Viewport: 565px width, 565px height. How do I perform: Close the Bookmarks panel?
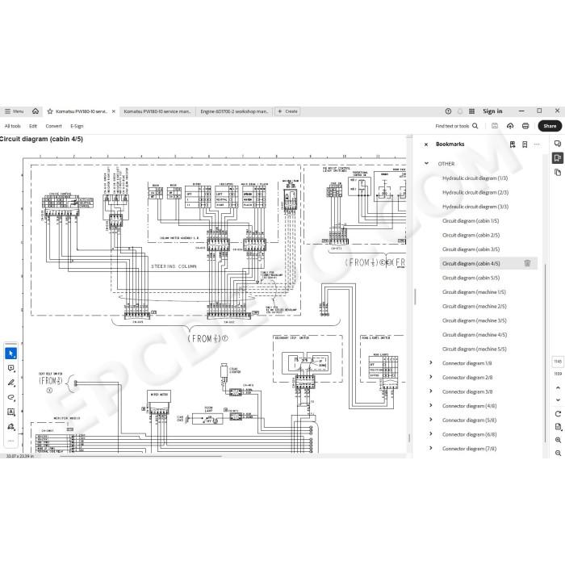click(x=426, y=144)
